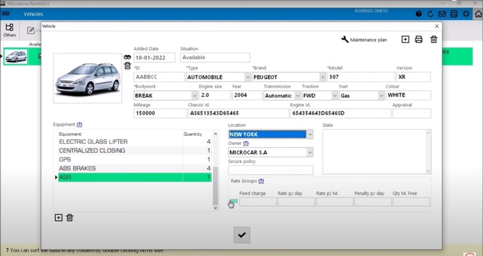Click the printer icon in top header

tap(454, 14)
